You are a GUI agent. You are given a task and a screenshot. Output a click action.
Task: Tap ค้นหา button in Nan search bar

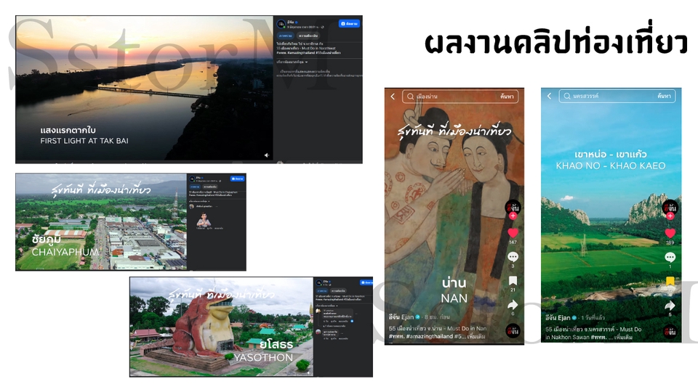click(507, 97)
